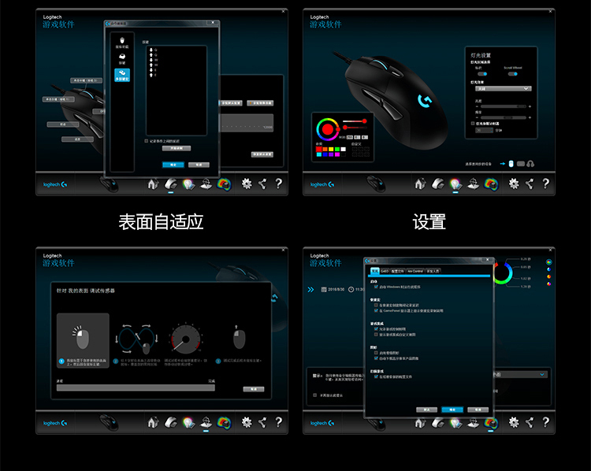The image size is (591, 471).
Task: Select keyboard device icon in lighting window
Action: point(521,164)
